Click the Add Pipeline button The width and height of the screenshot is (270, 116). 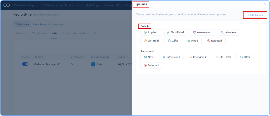[255, 15]
